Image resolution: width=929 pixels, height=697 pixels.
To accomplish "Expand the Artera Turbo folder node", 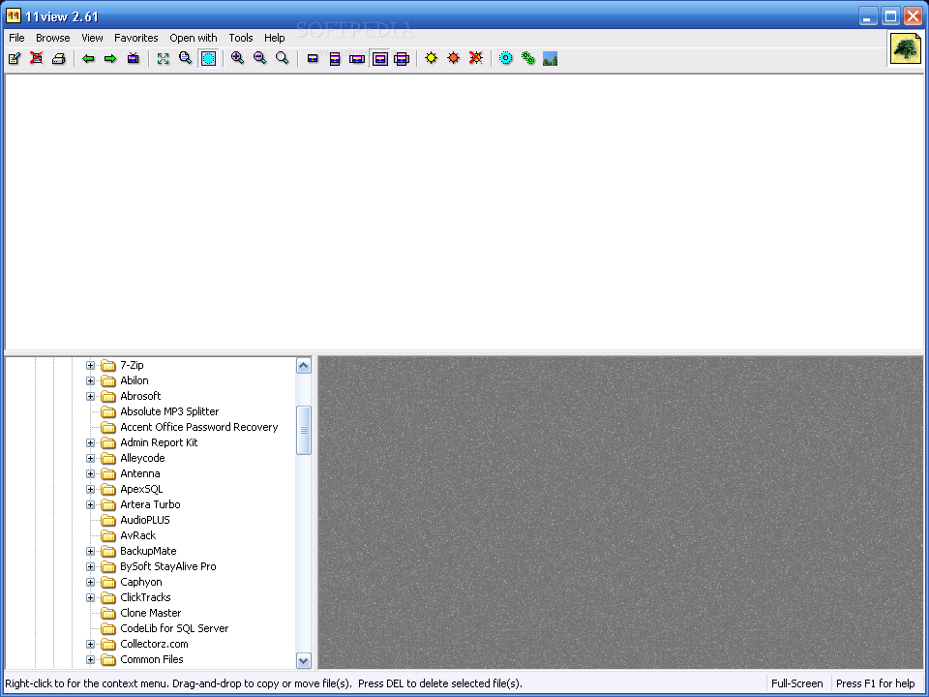I will coord(90,504).
